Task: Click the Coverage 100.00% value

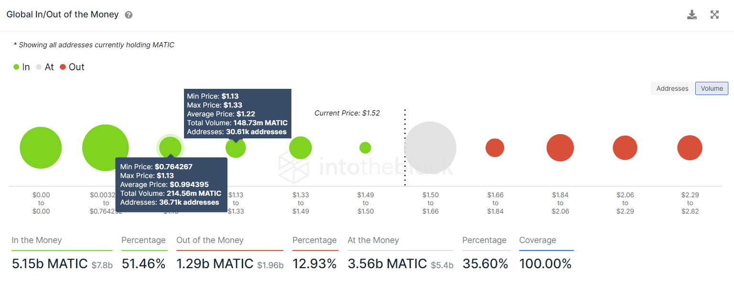Action: point(545,263)
